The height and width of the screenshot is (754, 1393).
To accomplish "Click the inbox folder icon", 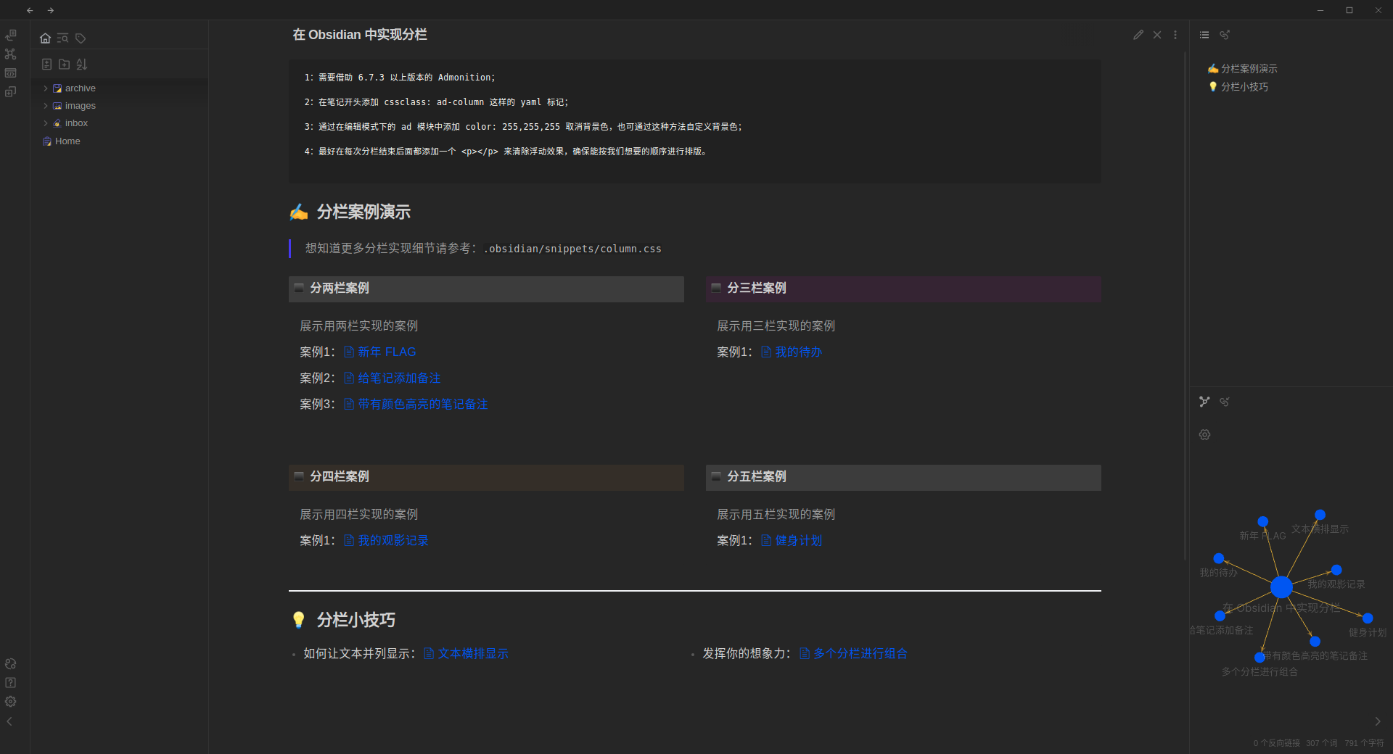I will click(x=57, y=123).
